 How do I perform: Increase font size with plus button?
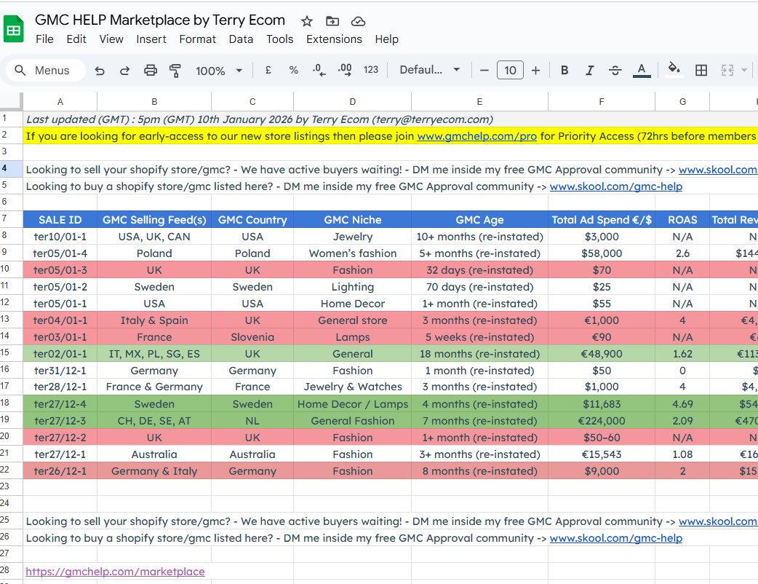coord(535,71)
